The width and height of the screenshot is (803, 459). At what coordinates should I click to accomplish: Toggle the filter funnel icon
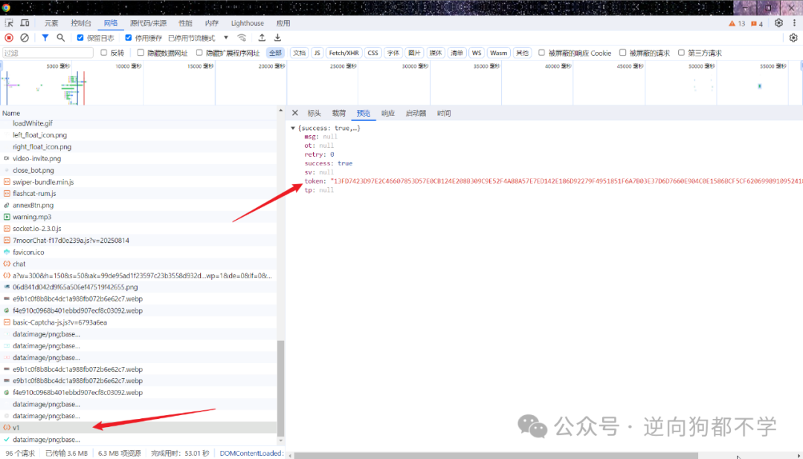(45, 38)
